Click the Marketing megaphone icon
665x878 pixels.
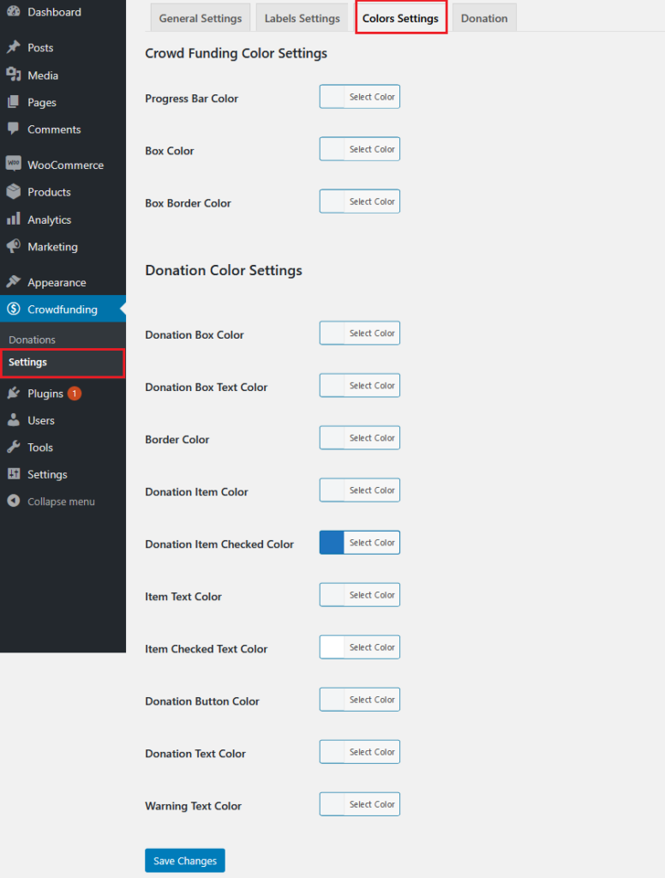coord(14,246)
